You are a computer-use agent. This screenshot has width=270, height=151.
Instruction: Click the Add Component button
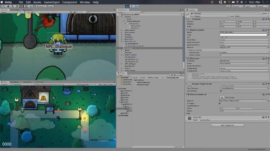(227, 125)
